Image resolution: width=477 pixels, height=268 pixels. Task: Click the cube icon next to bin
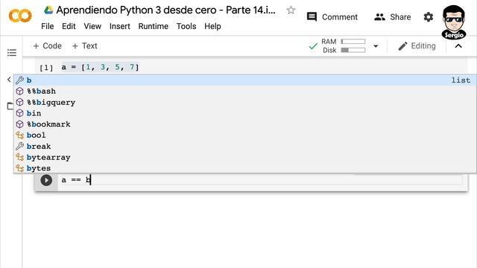(20, 113)
